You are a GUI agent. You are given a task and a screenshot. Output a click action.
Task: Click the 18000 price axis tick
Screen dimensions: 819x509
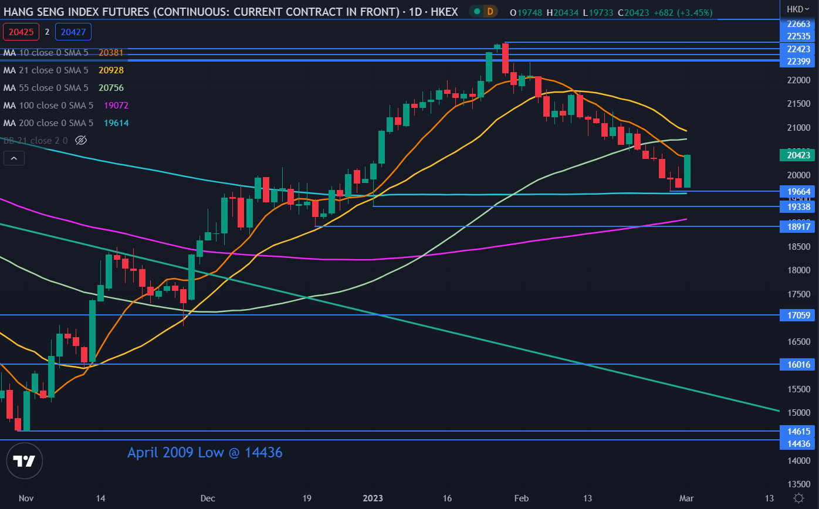click(798, 270)
